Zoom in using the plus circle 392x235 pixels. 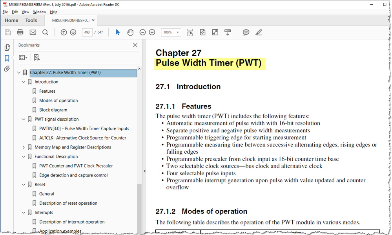[x=152, y=32]
